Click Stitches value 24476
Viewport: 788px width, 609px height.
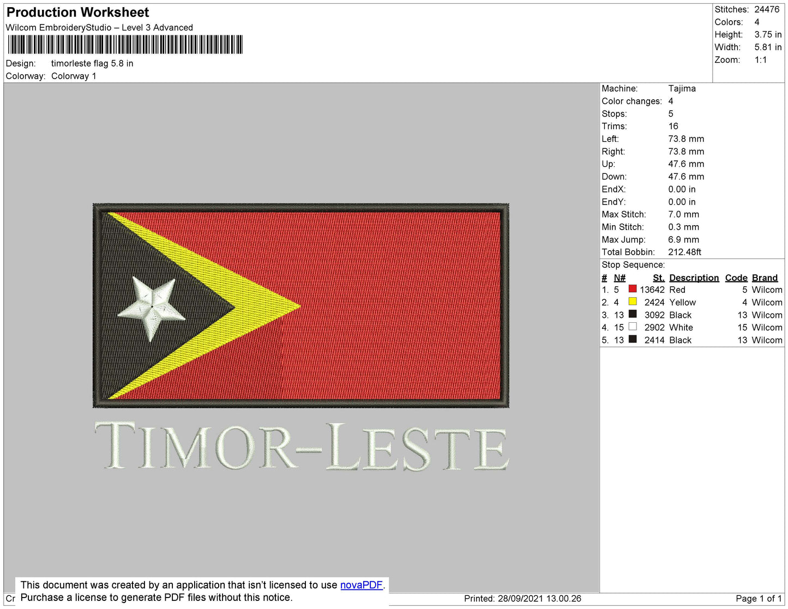pyautogui.click(x=767, y=10)
